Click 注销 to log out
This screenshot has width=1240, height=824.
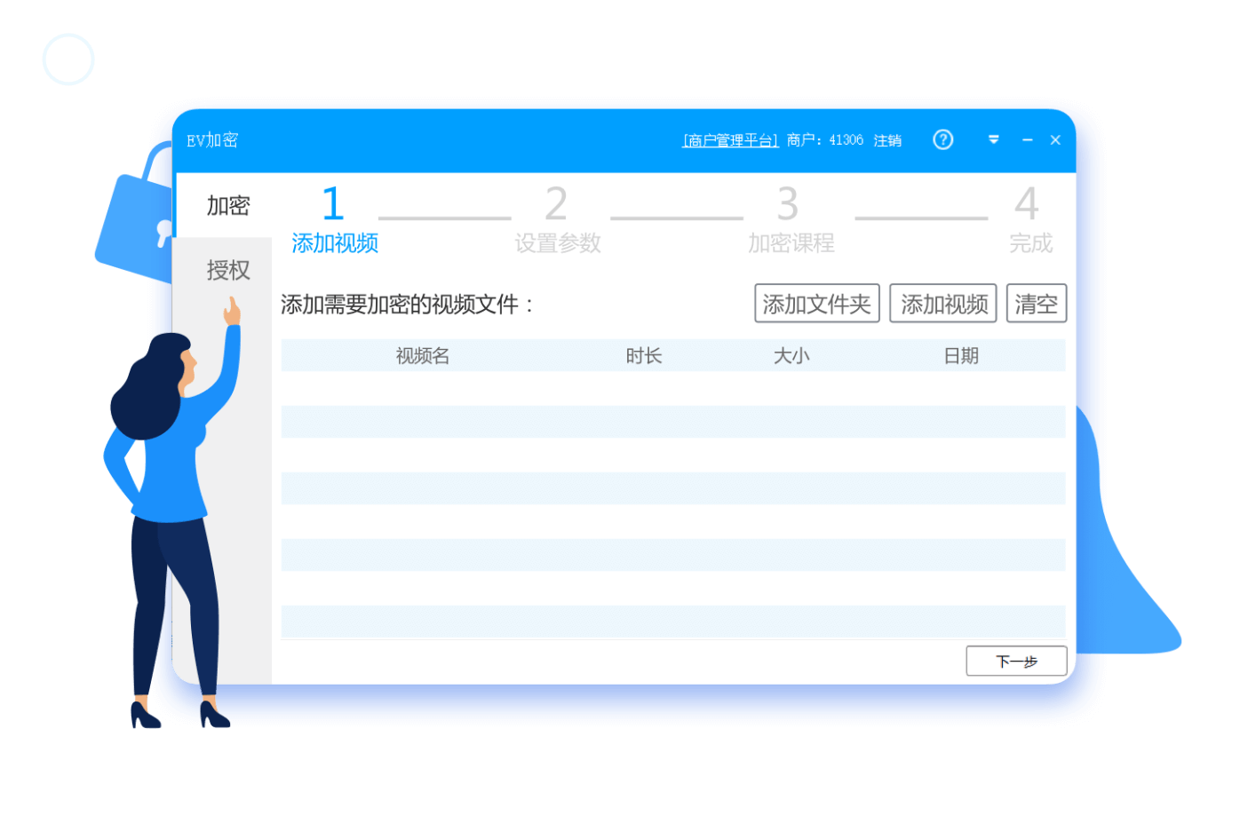(x=886, y=139)
